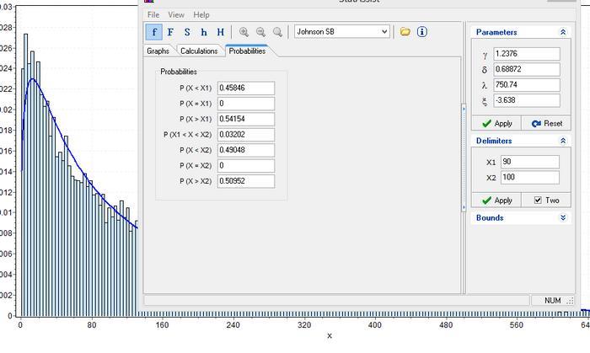Image resolution: width=590 pixels, height=353 pixels.
Task: Select the cumulative hazard H icon
Action: click(221, 32)
